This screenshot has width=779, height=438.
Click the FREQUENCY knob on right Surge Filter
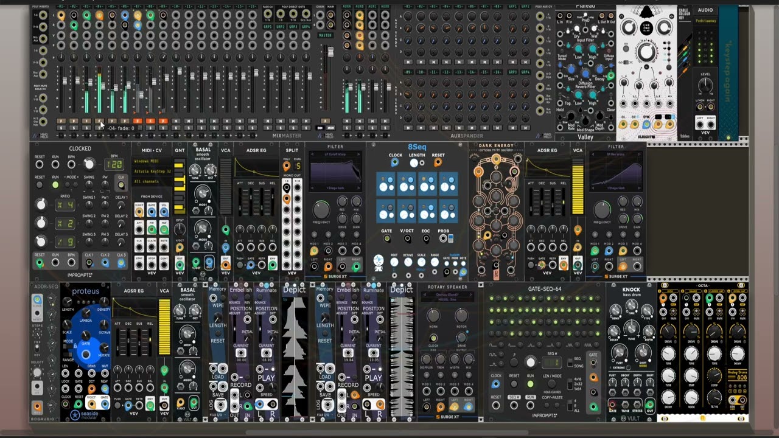[602, 210]
